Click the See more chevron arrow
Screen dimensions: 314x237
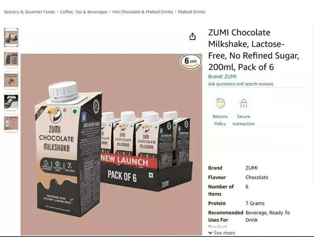(210, 233)
